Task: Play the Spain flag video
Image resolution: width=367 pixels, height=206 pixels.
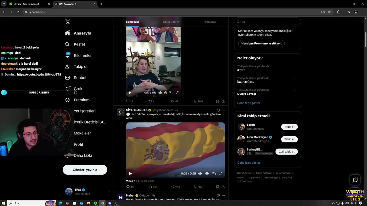Action: pyautogui.click(x=130, y=174)
